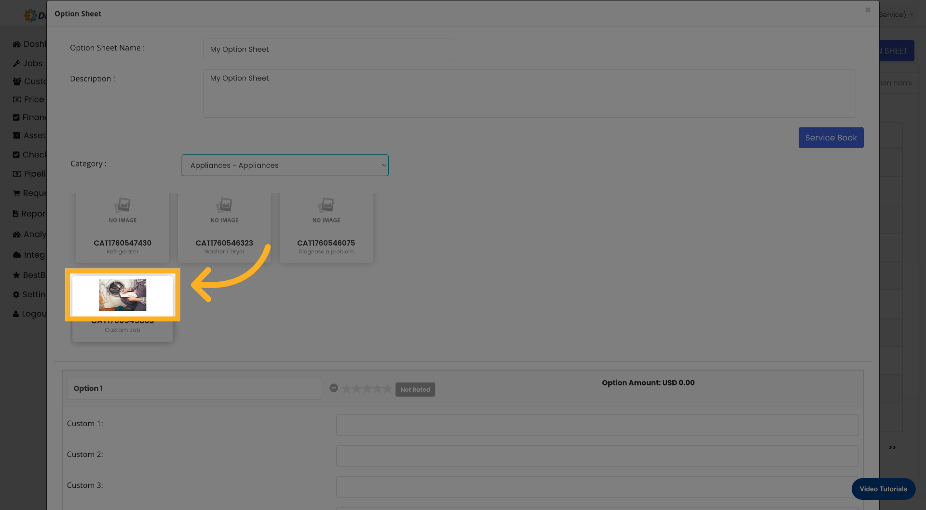This screenshot has height=510, width=926.
Task: Select the Diagnose a problem card
Action: (326, 227)
